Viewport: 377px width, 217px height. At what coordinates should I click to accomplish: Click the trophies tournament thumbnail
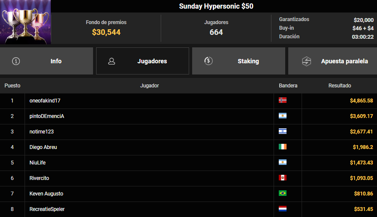tap(25, 22)
